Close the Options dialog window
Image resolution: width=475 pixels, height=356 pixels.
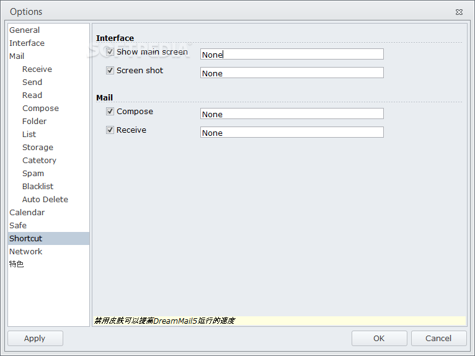[x=458, y=12]
